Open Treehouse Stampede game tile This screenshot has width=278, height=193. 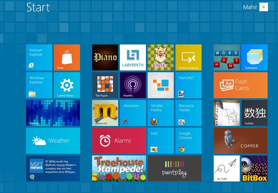119,168
